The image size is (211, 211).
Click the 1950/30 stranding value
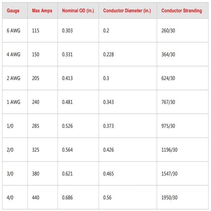[170, 198]
